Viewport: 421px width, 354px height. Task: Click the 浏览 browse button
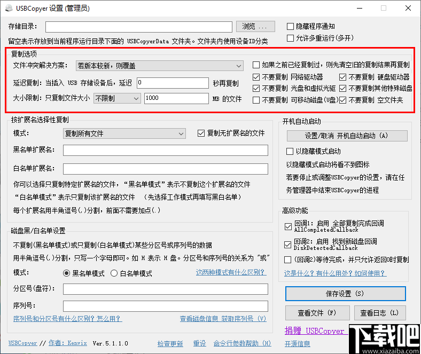255,26
